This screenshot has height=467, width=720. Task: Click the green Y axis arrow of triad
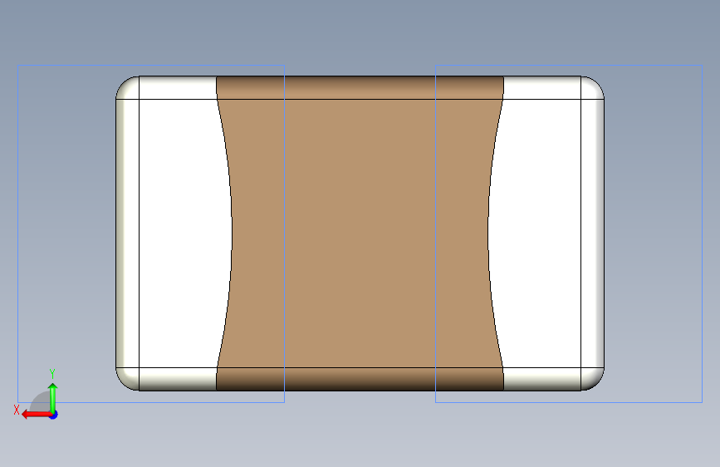point(53,397)
